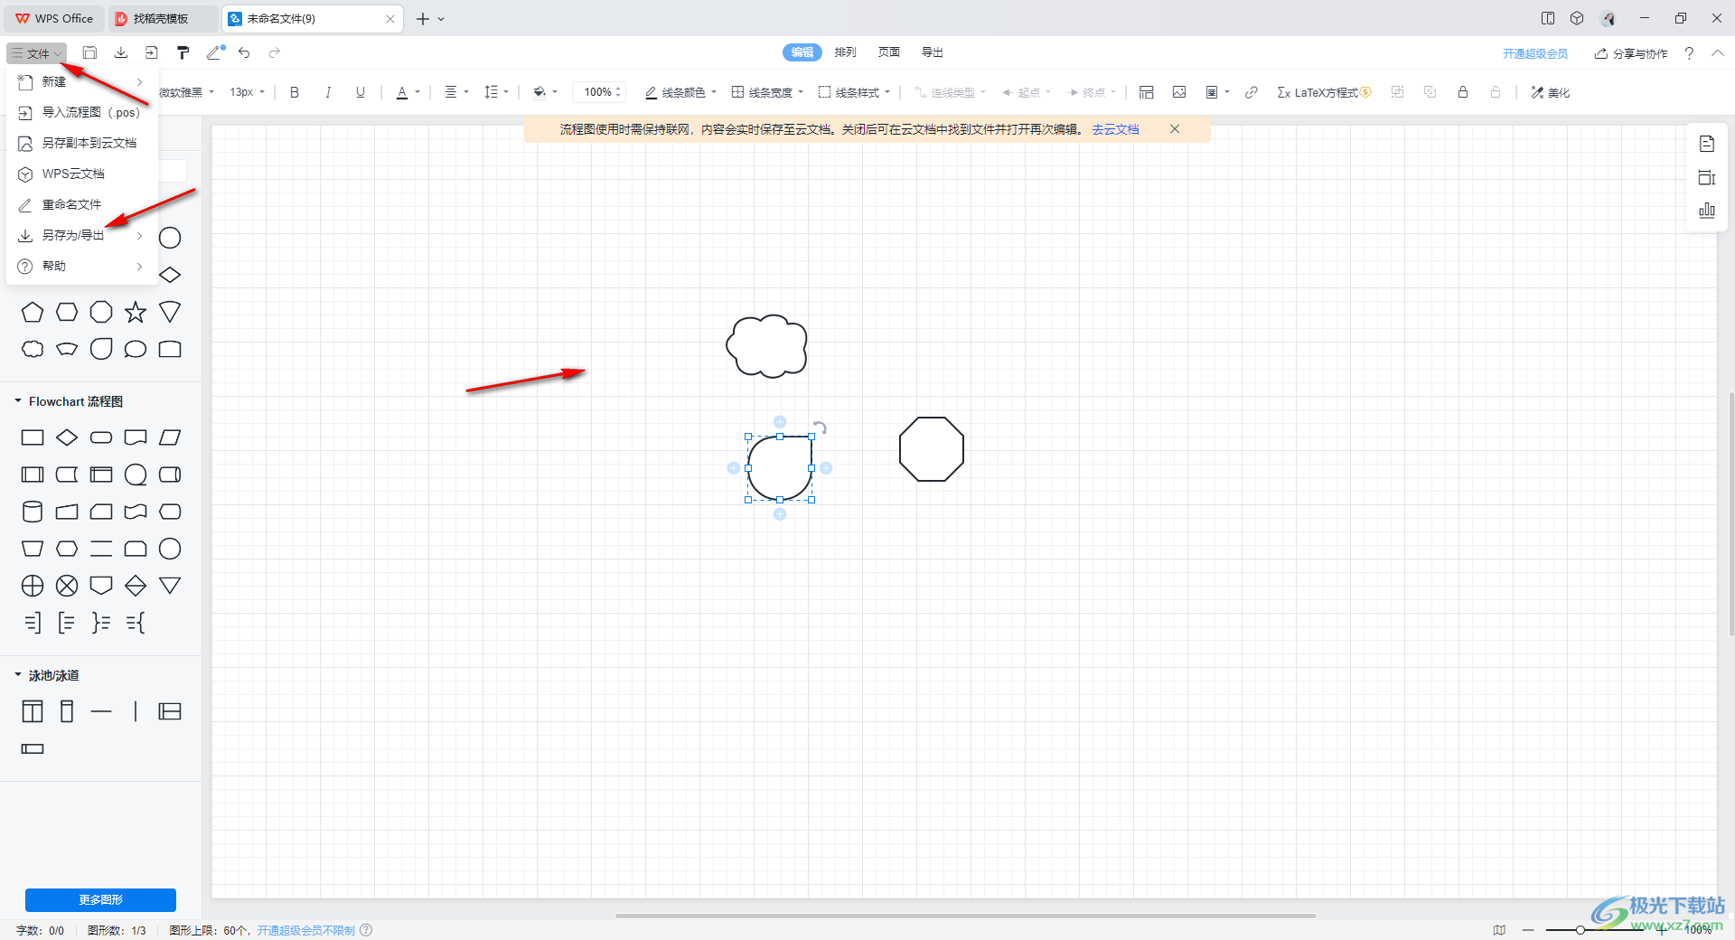
Task: Adjust the 100% zoom stepper
Action: coord(618,92)
